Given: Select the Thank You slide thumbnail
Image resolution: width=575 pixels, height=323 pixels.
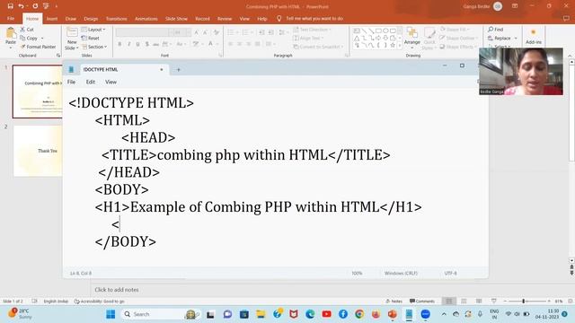Looking at the screenshot, I should (38, 151).
